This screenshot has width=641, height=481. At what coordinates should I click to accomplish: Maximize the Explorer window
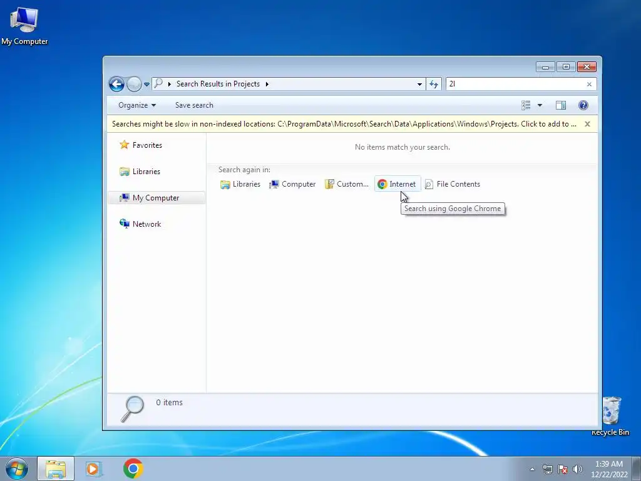[566, 66]
